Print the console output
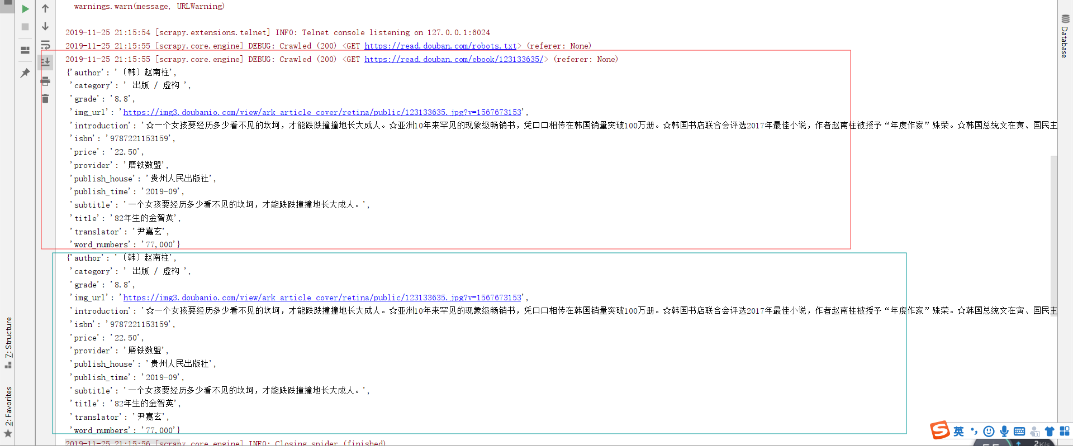This screenshot has height=446, width=1073. [x=45, y=81]
